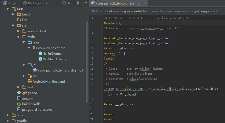225x123 pixels.
Task: Click the project tree vertical scrollbar
Action: [x=87, y=61]
